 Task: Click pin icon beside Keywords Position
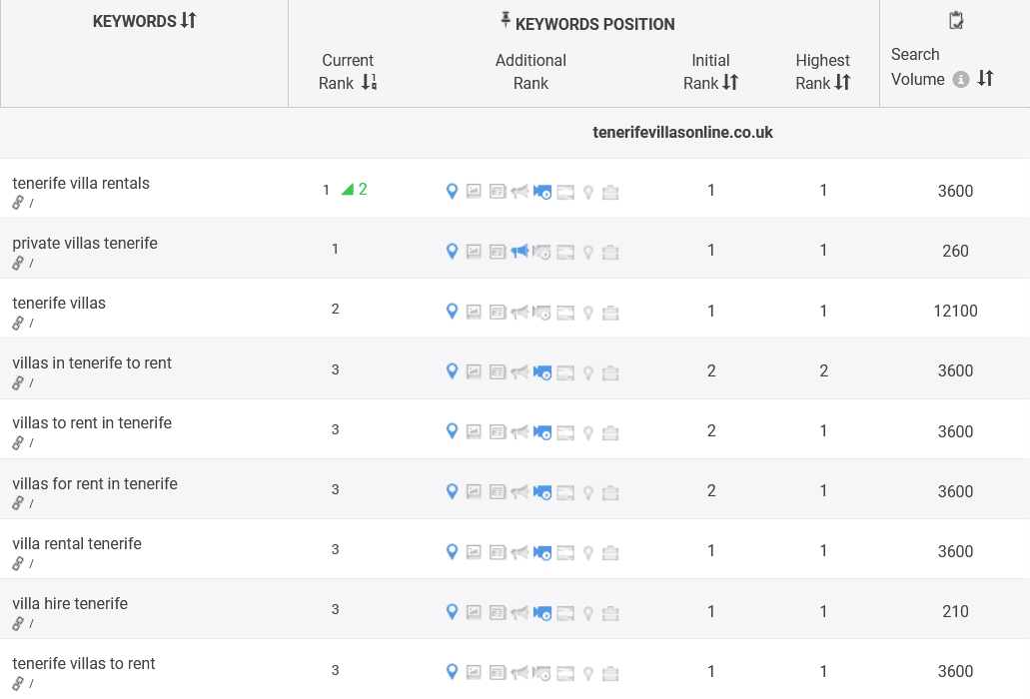506,22
